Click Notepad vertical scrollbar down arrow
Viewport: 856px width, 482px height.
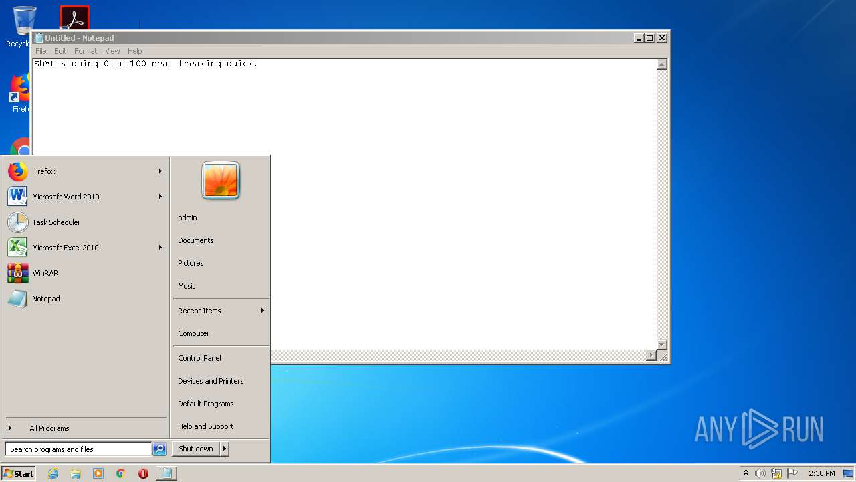coord(662,345)
